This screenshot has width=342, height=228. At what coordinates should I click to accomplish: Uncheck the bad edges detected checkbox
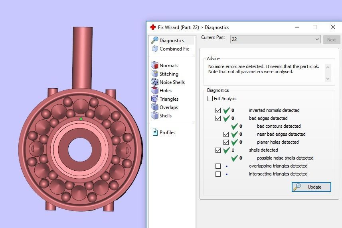coord(218,118)
